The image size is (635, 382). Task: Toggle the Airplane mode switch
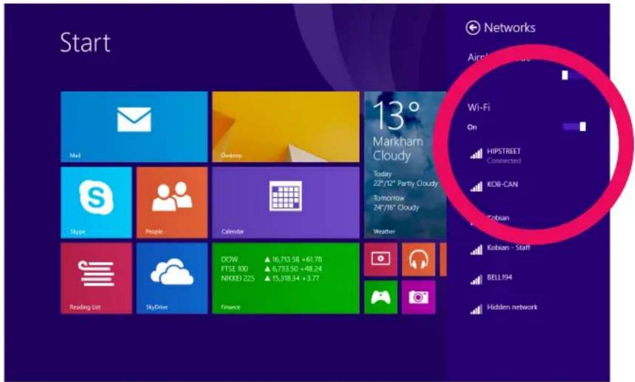[573, 76]
